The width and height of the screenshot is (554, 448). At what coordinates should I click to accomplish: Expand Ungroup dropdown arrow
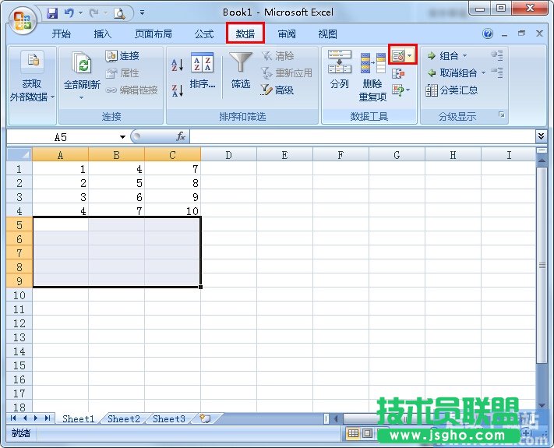[x=483, y=72]
